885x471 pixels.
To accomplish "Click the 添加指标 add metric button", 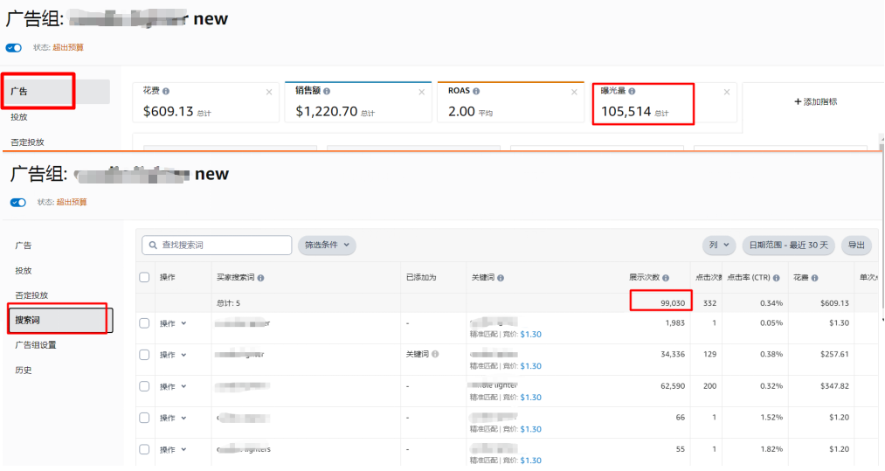I will coord(815,102).
